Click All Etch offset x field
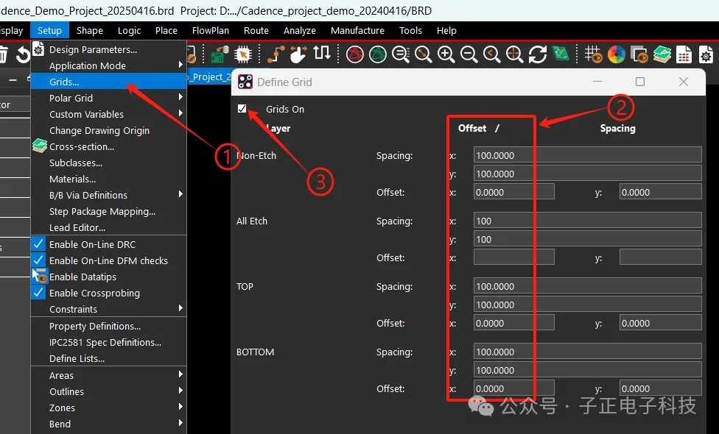The height and width of the screenshot is (434, 719). 514,257
